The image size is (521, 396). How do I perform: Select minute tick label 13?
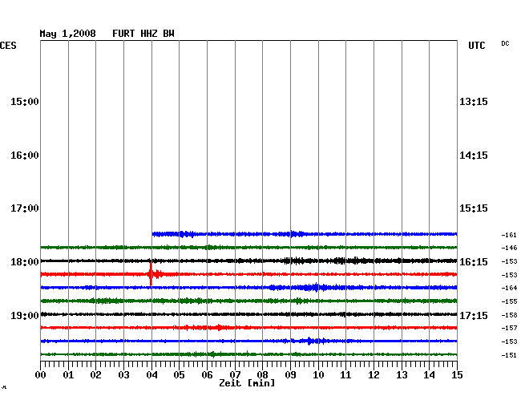[x=402, y=375]
